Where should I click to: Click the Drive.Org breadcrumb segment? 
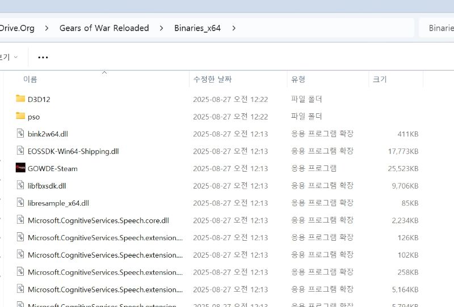coord(17,28)
